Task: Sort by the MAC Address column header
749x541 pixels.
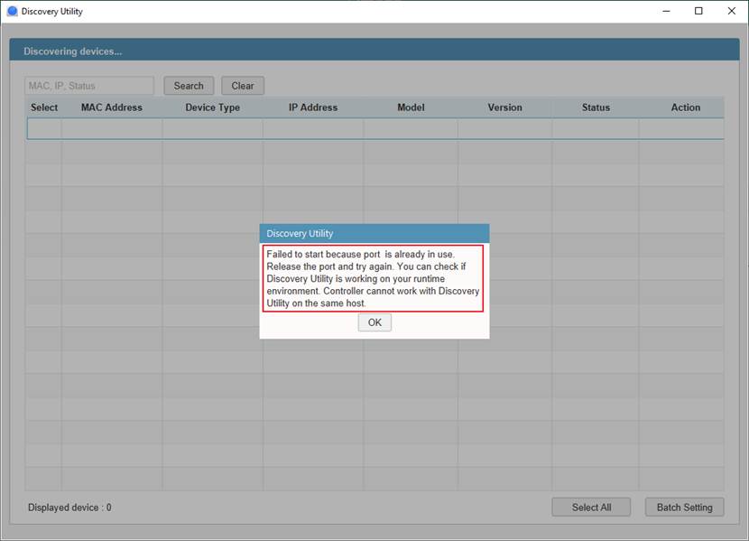Action: [x=112, y=107]
